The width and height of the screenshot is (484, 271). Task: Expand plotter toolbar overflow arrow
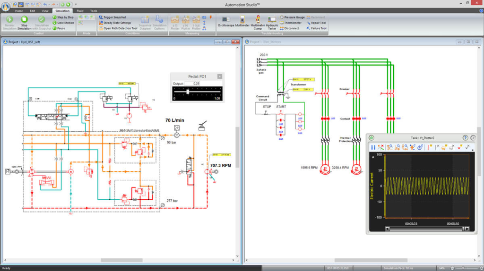tap(473, 150)
